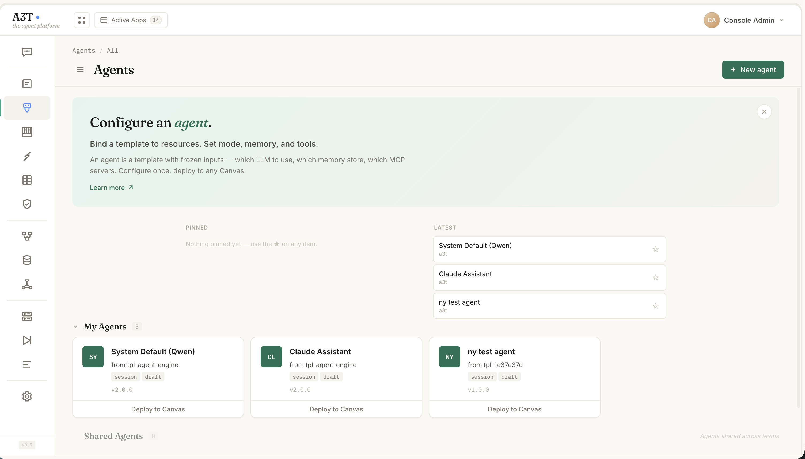Pin Claude Assistant with its star
This screenshot has height=459, width=805.
click(656, 277)
